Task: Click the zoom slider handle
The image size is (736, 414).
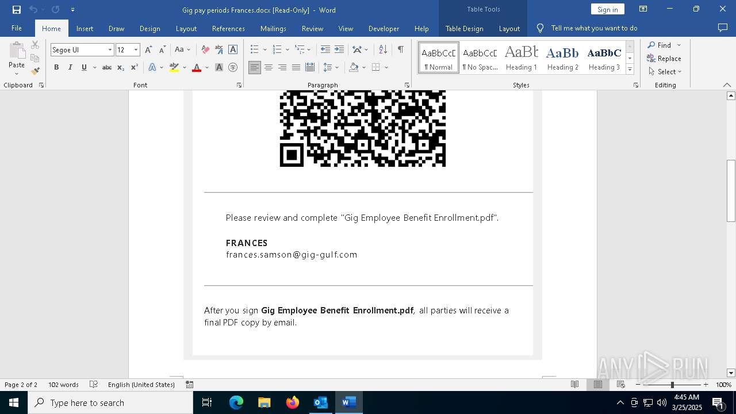Action: point(672,385)
